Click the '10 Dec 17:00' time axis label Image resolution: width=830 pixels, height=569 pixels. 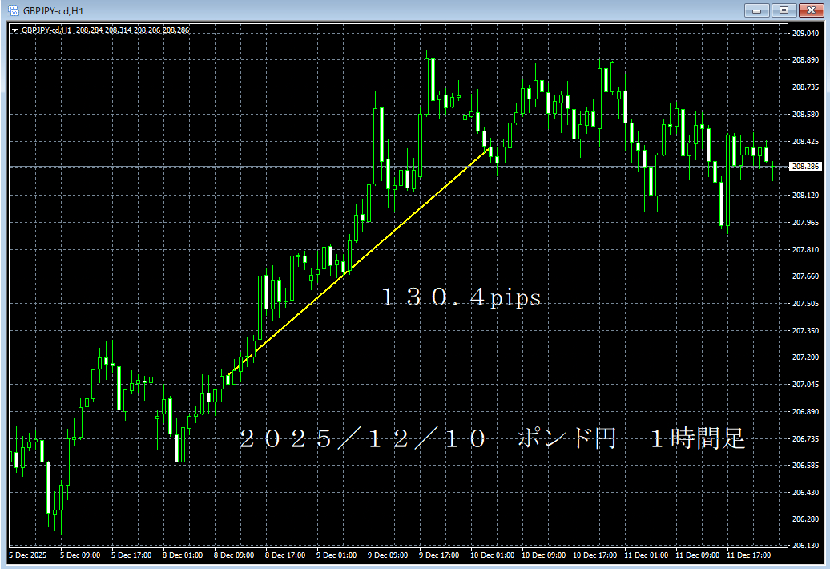(x=595, y=555)
